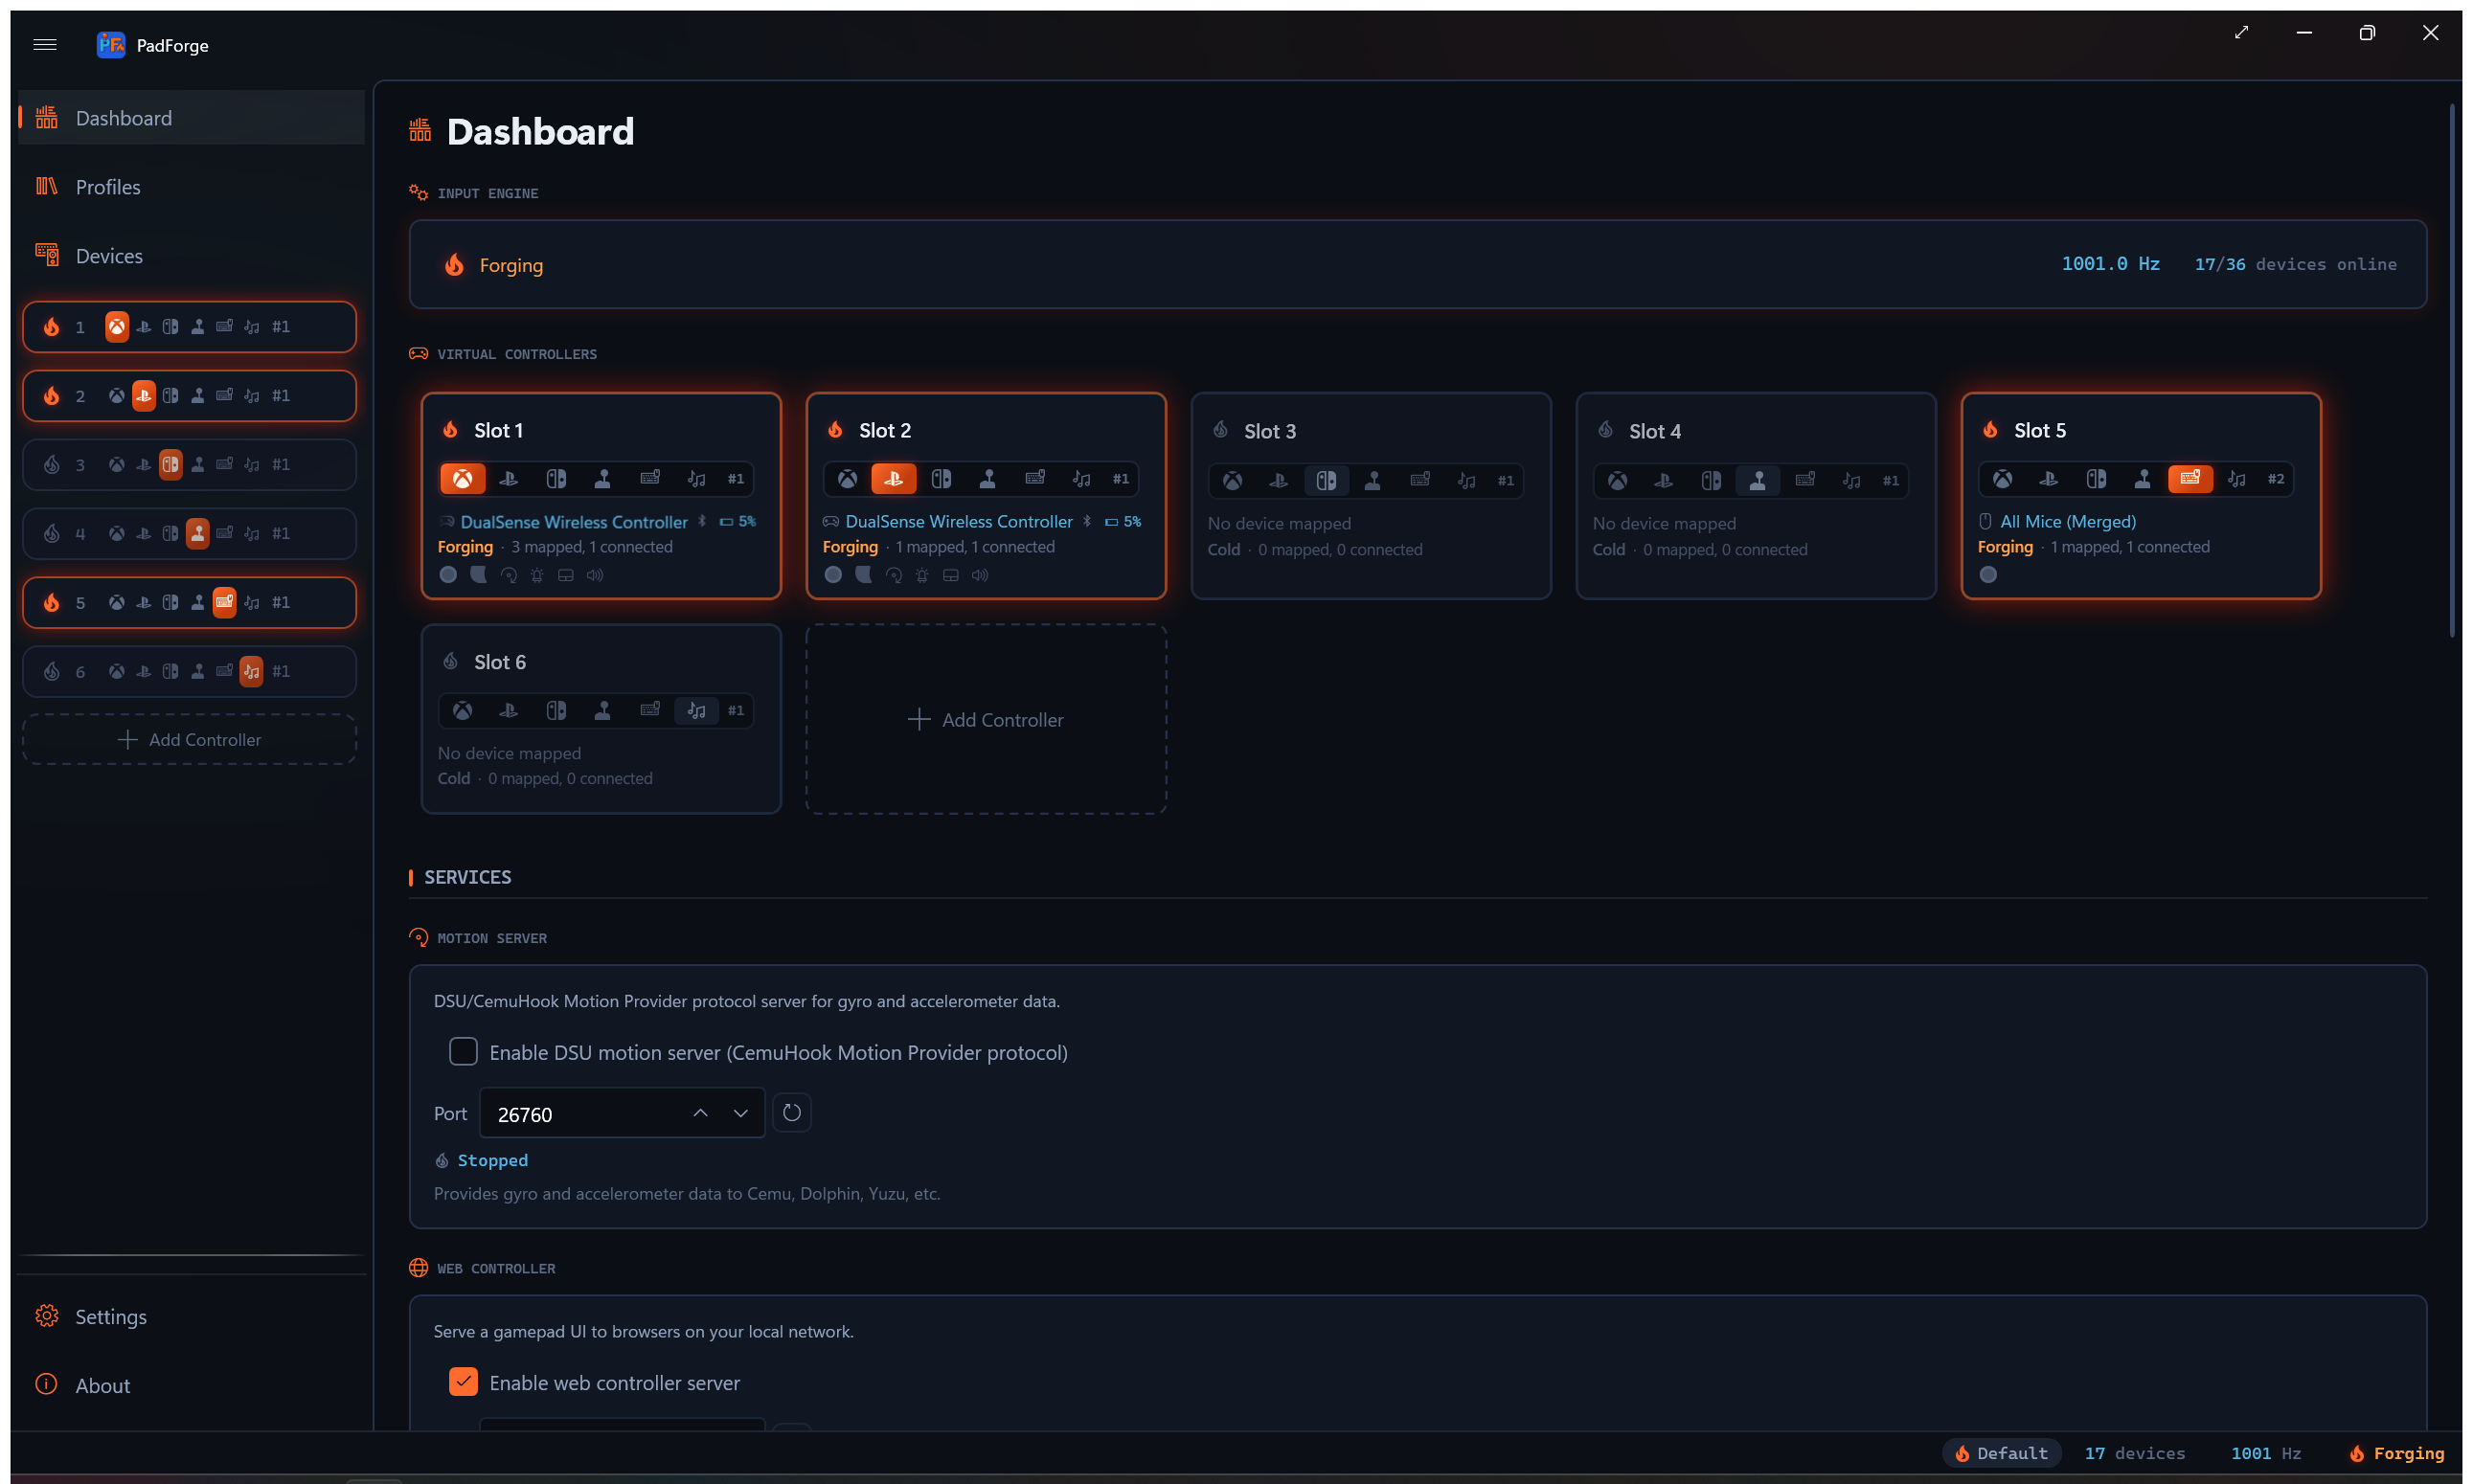Click #1 index in Slot 1 card

(737, 479)
